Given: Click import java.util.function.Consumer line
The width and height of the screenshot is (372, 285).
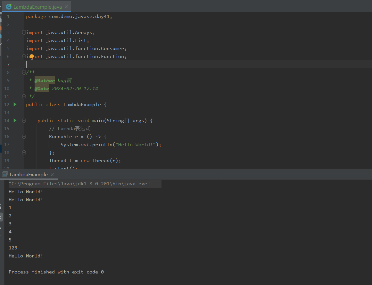Looking at the screenshot, I should pyautogui.click(x=76, y=48).
